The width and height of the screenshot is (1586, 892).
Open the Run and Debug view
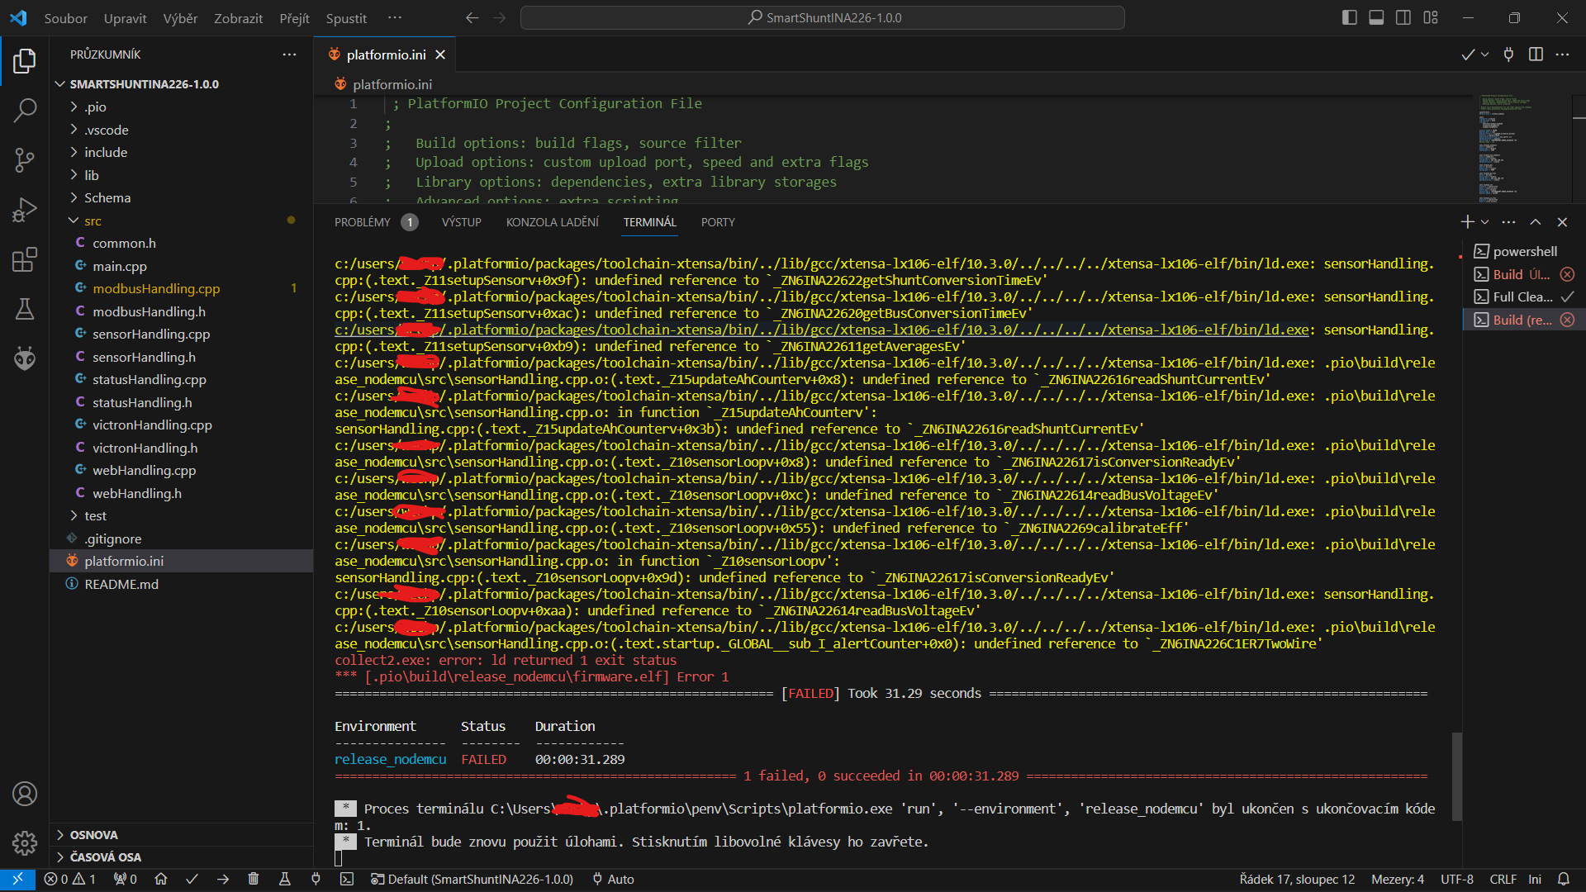[x=25, y=210]
